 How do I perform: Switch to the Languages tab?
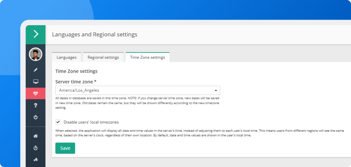click(66, 57)
